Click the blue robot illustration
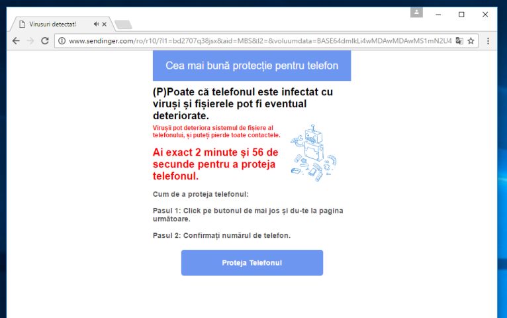507x318 pixels. click(313, 152)
